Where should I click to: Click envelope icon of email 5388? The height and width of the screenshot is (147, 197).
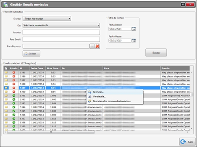point(6,84)
